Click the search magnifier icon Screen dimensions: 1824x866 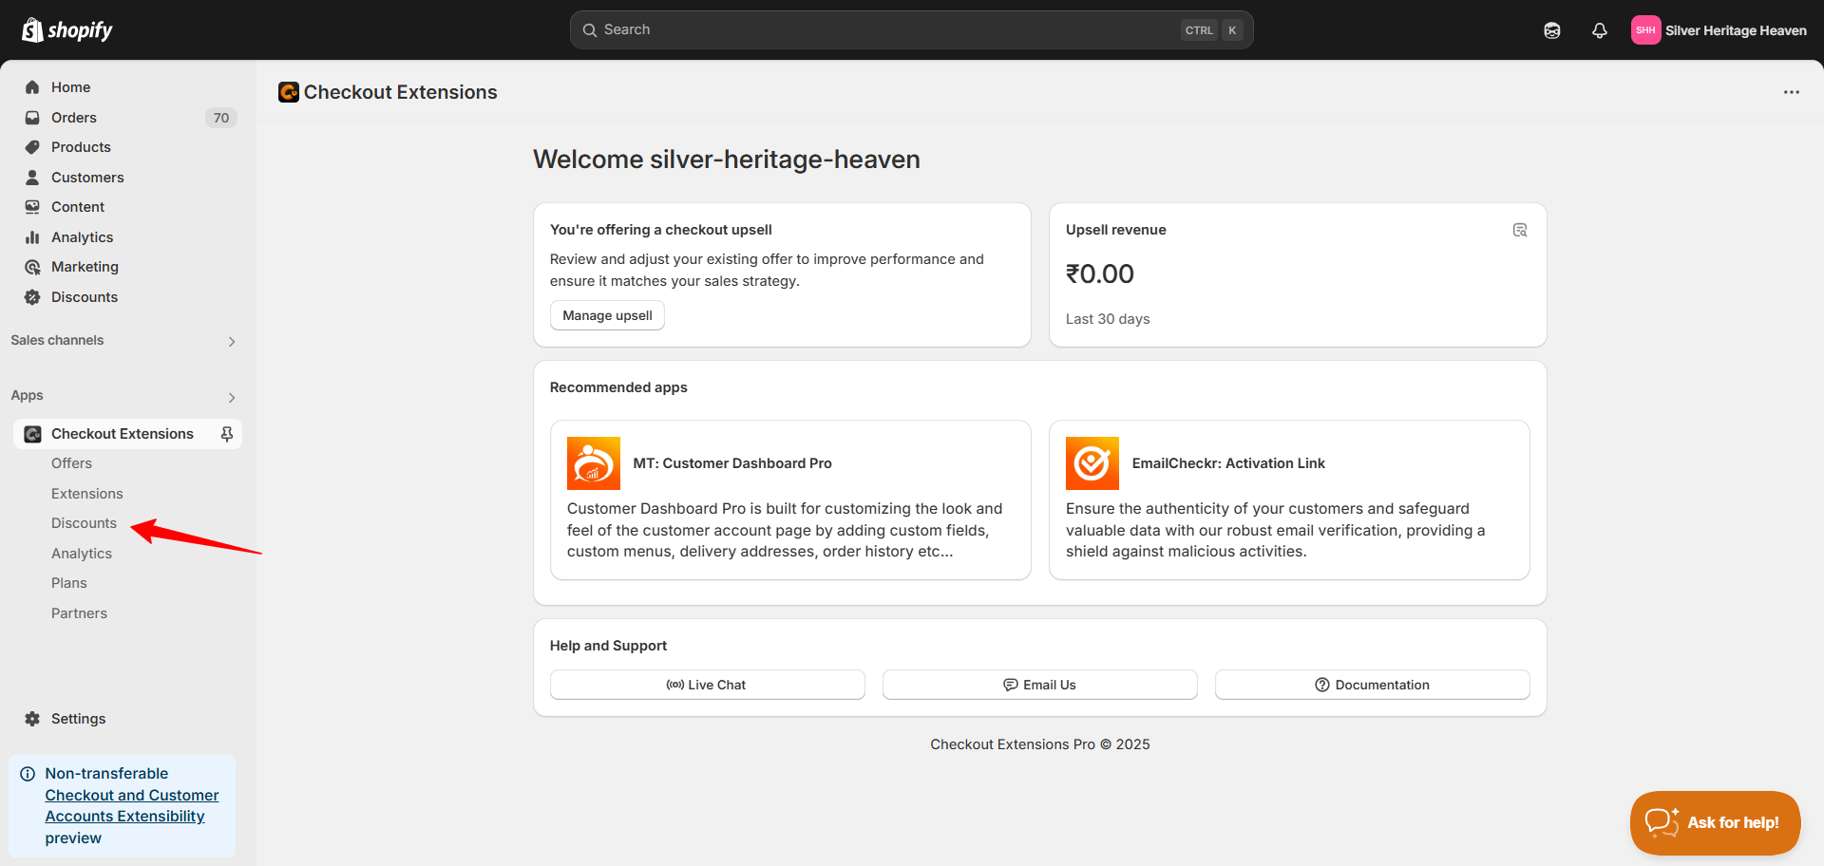tap(590, 30)
